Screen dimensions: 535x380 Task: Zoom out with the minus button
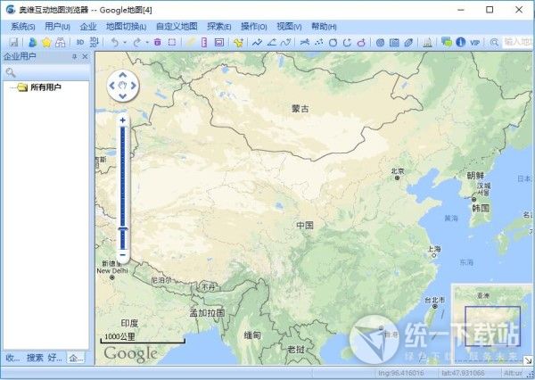click(x=123, y=255)
